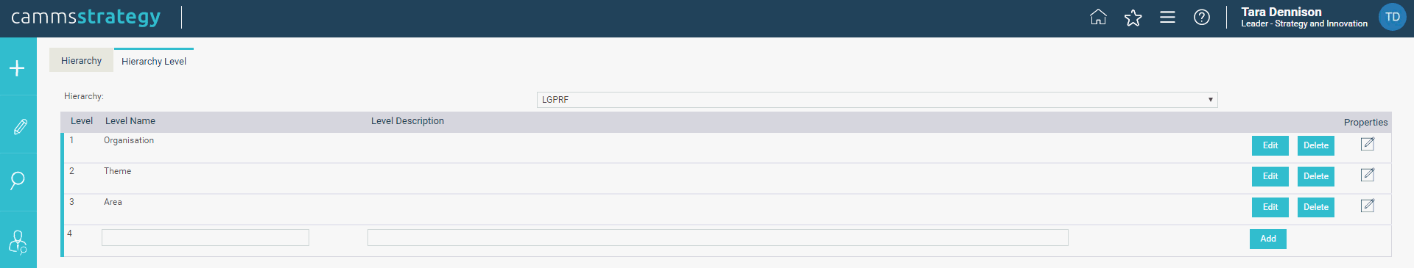Click the Favourites star icon
Image resolution: width=1414 pixels, height=268 pixels.
[x=1133, y=17]
